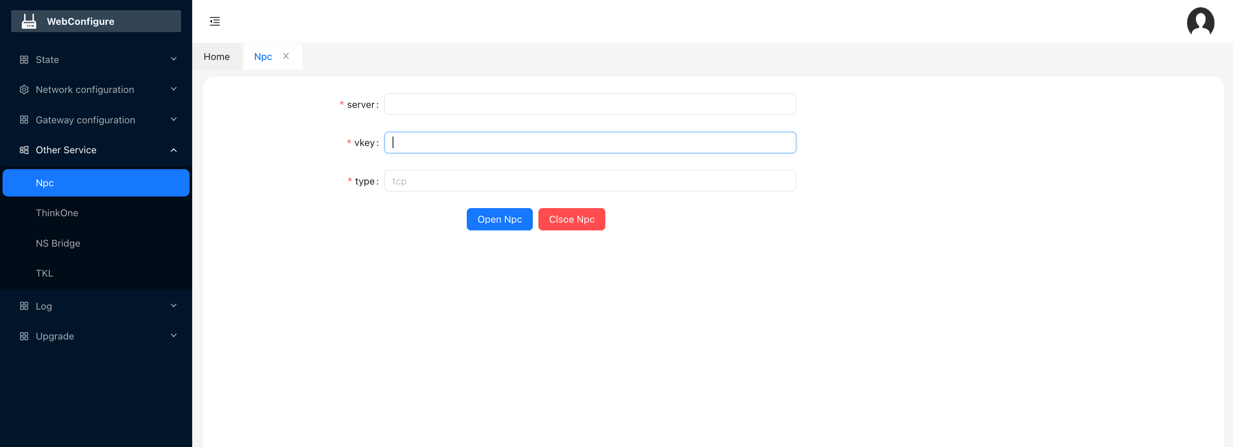1233x447 pixels.
Task: Switch to the Home tab
Action: pos(217,57)
